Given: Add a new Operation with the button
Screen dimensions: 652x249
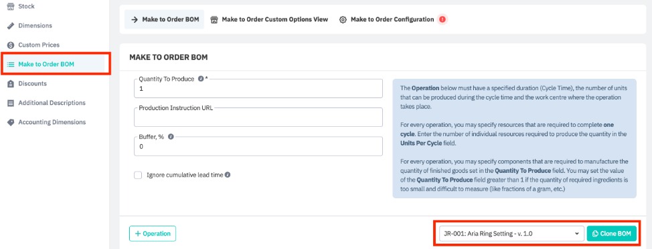Looking at the screenshot, I should click(x=153, y=234).
